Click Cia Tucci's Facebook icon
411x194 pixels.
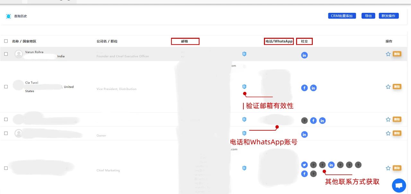pos(304,88)
